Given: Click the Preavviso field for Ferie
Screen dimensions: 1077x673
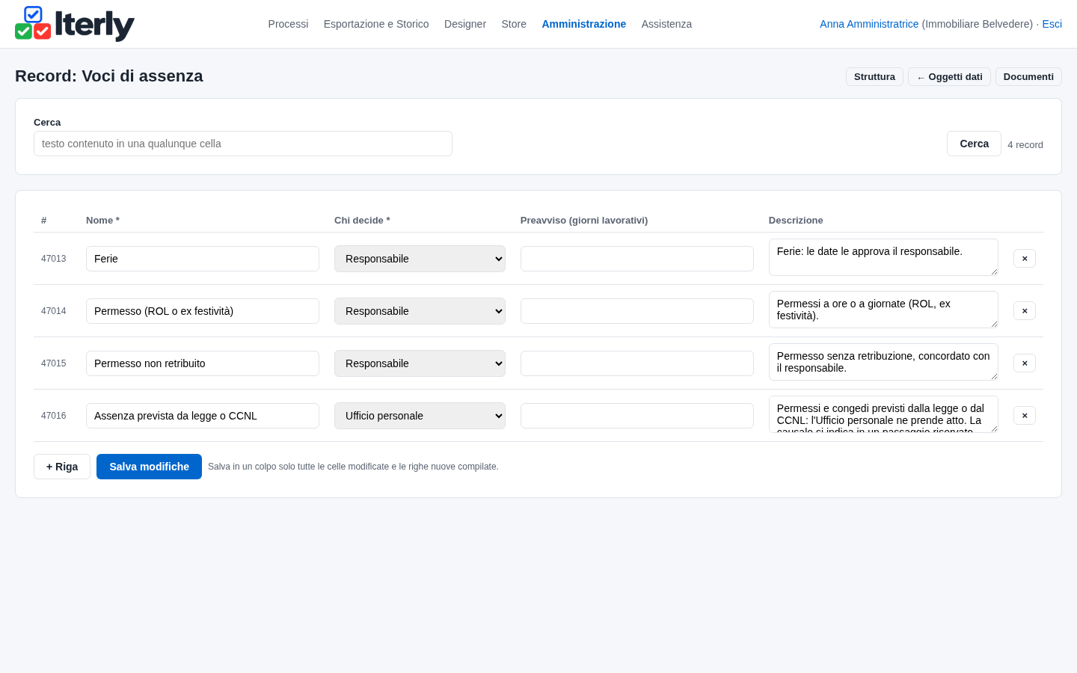Looking at the screenshot, I should (637, 259).
